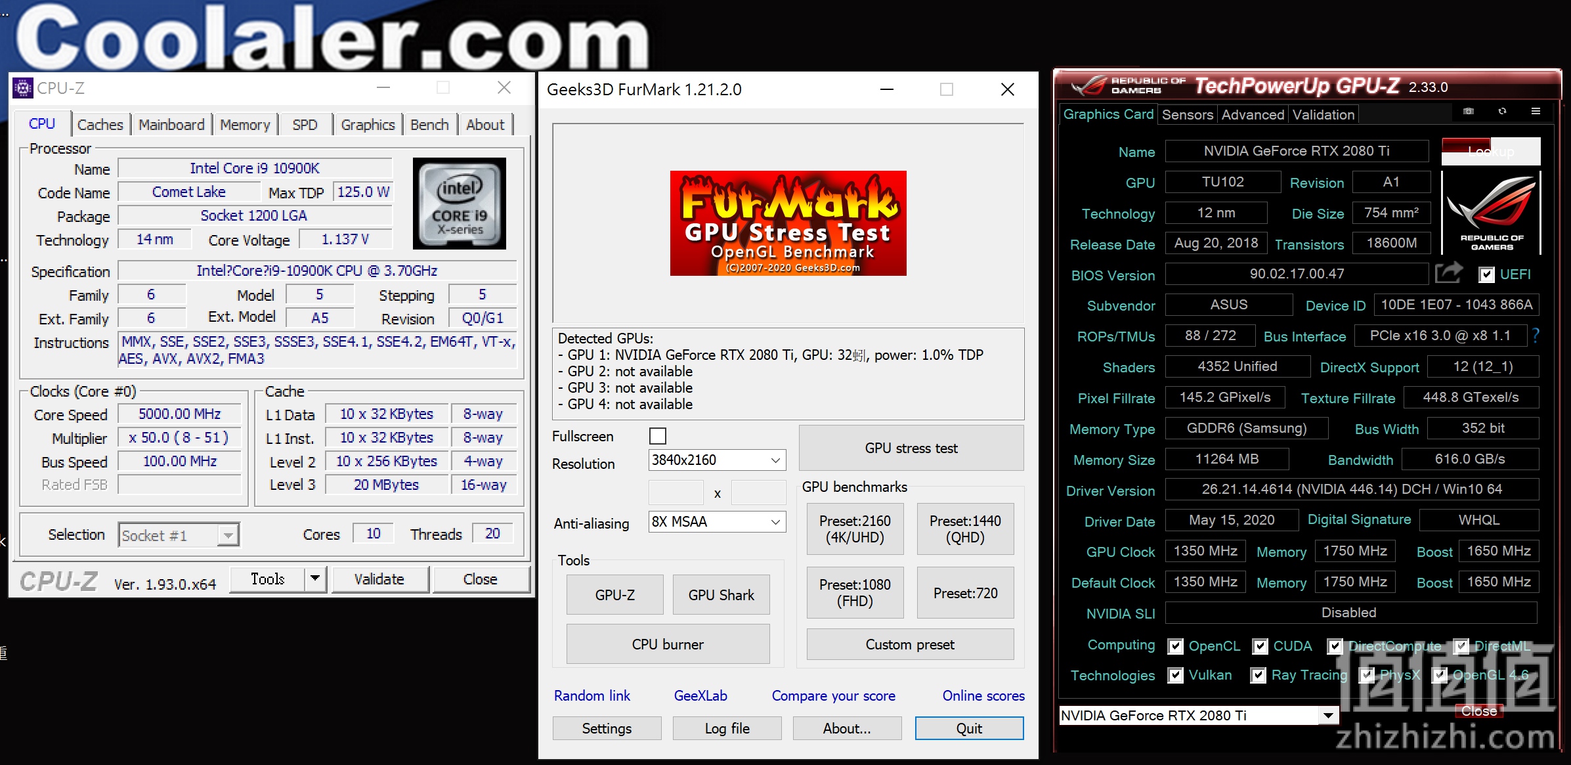
Task: Click the Close button in CPU-Z footer
Action: pyautogui.click(x=481, y=579)
